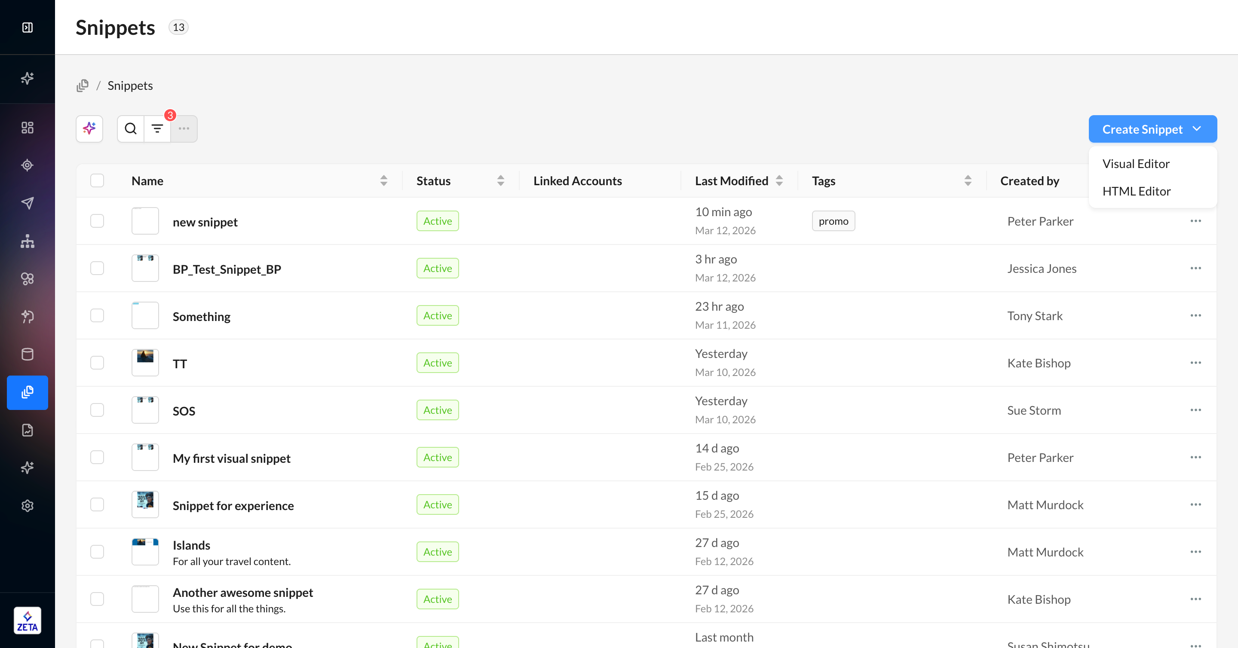The width and height of the screenshot is (1238, 648).
Task: Open the filter icon with badge 3
Action: click(x=157, y=129)
